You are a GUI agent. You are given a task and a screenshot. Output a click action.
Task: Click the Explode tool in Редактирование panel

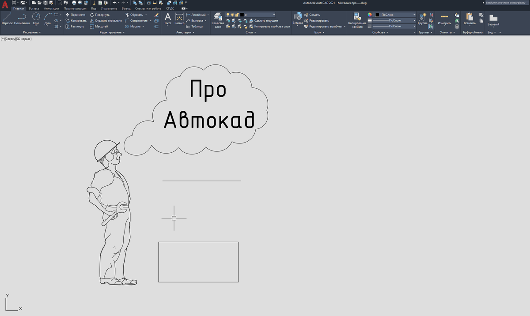(x=156, y=20)
